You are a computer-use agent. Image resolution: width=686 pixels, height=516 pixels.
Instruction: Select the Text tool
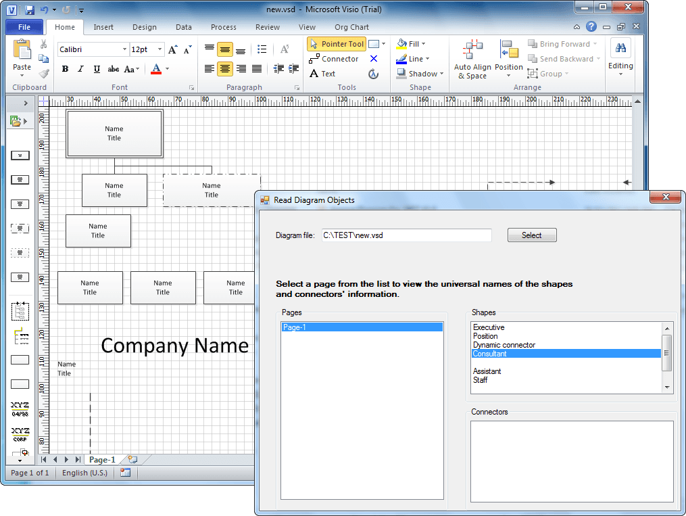click(322, 74)
